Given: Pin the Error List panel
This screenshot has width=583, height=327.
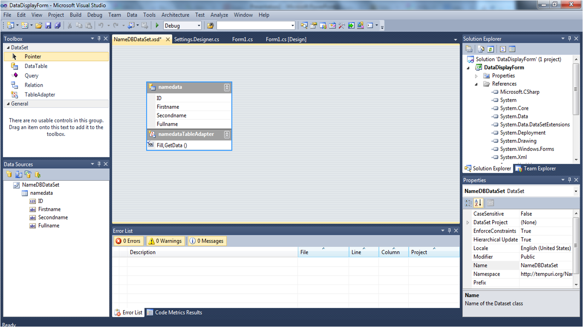Looking at the screenshot, I should (449, 231).
